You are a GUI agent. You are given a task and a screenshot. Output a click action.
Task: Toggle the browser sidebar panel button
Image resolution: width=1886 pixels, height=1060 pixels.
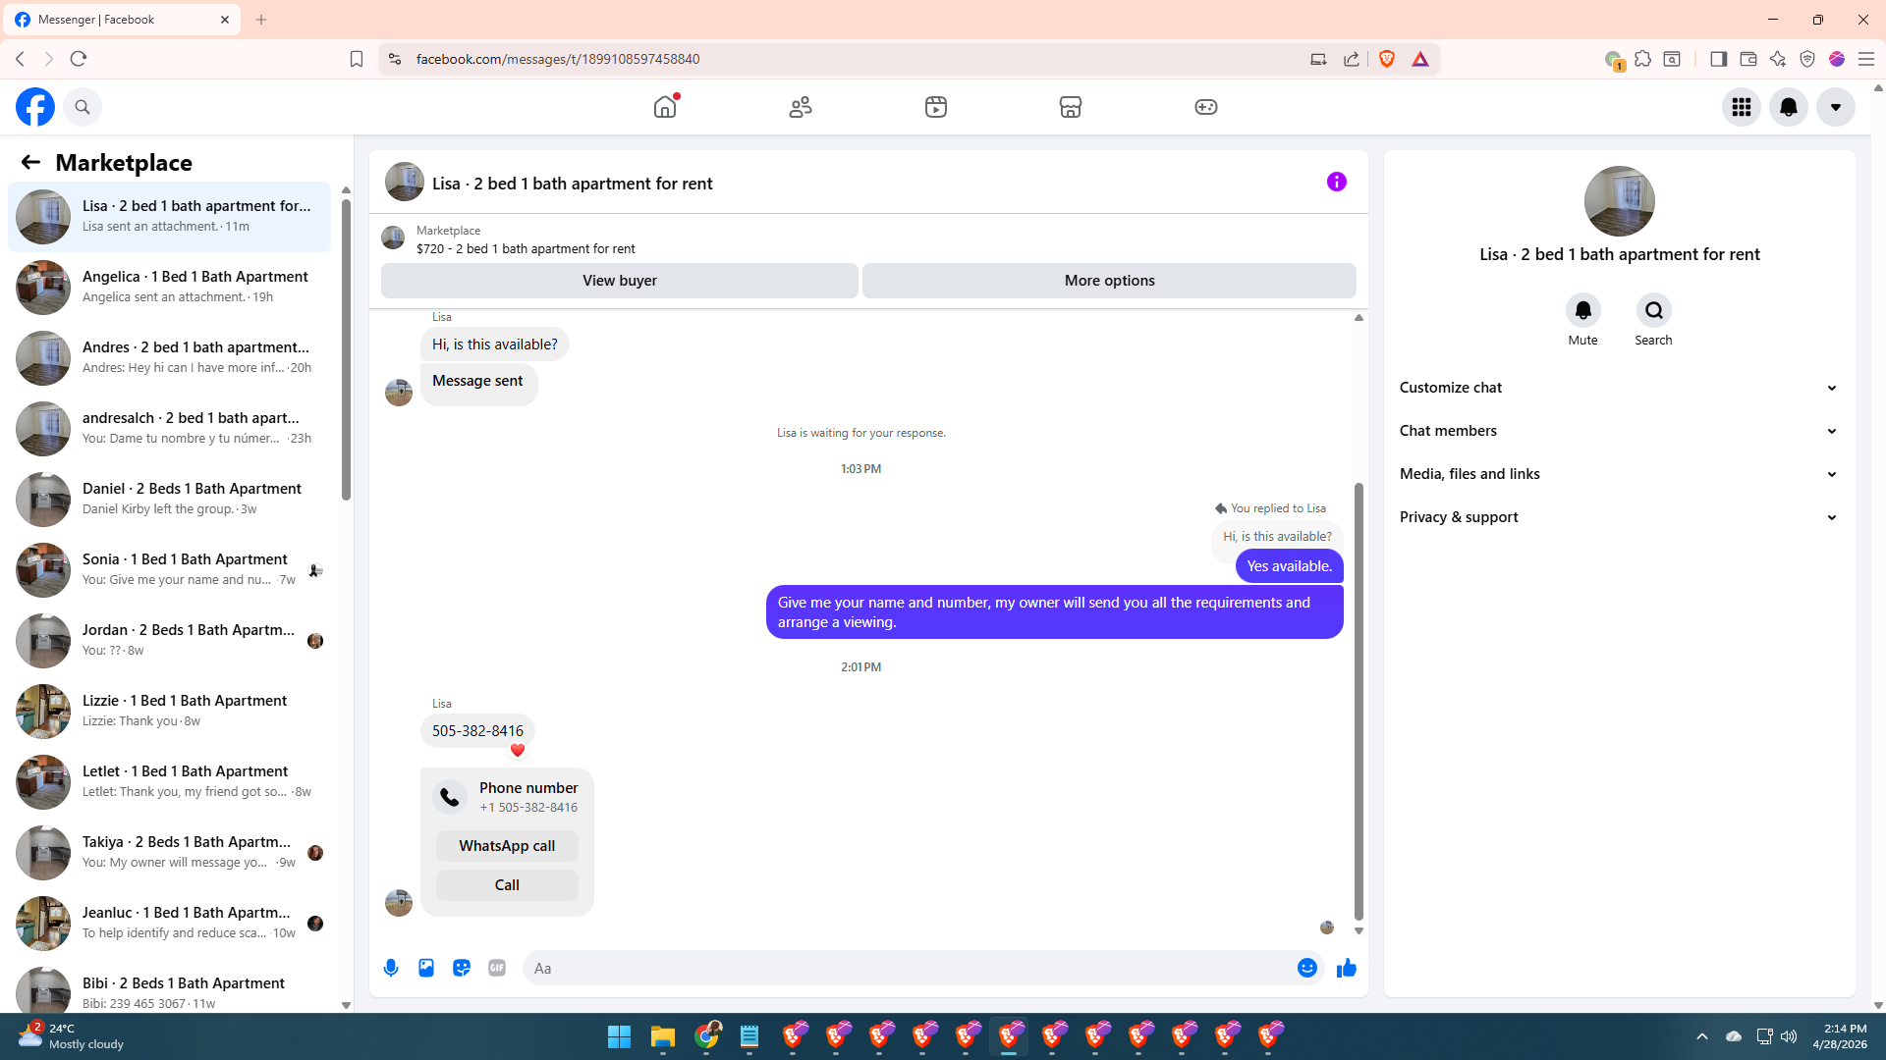coord(1718,59)
